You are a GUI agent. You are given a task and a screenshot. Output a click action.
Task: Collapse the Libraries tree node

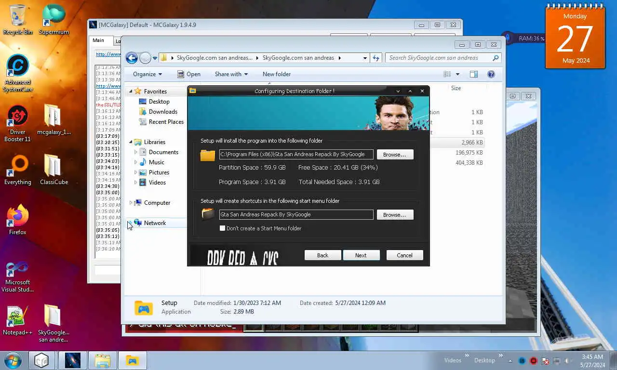(131, 142)
